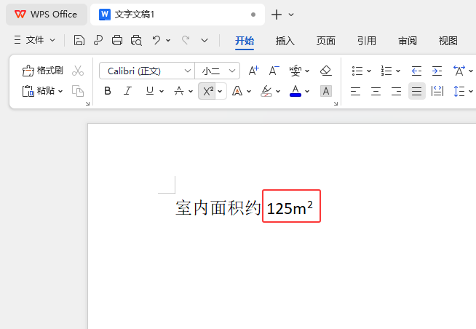476x329 pixels.
Task: Open the clipboard group dialog launcher
Action: point(87,103)
